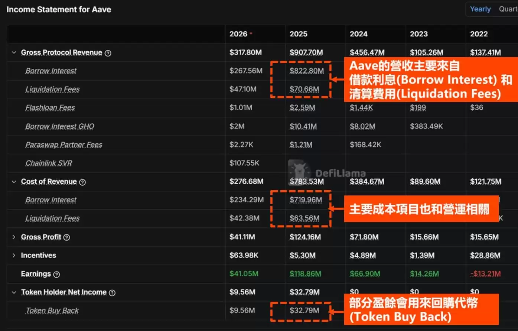Click the $719.96M cost borrow interest value
Image resolution: width=518 pixels, height=331 pixels.
point(306,200)
